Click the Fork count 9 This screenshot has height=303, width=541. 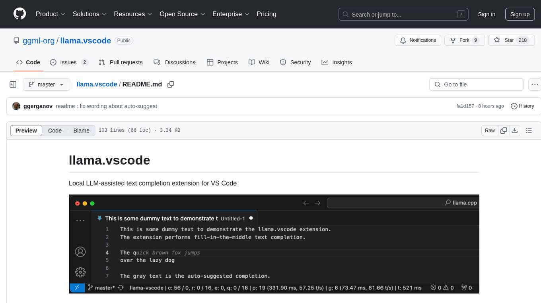(475, 40)
